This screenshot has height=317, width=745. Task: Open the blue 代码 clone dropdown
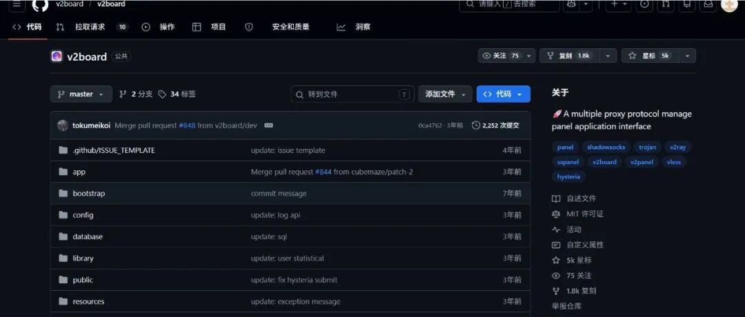coord(503,94)
